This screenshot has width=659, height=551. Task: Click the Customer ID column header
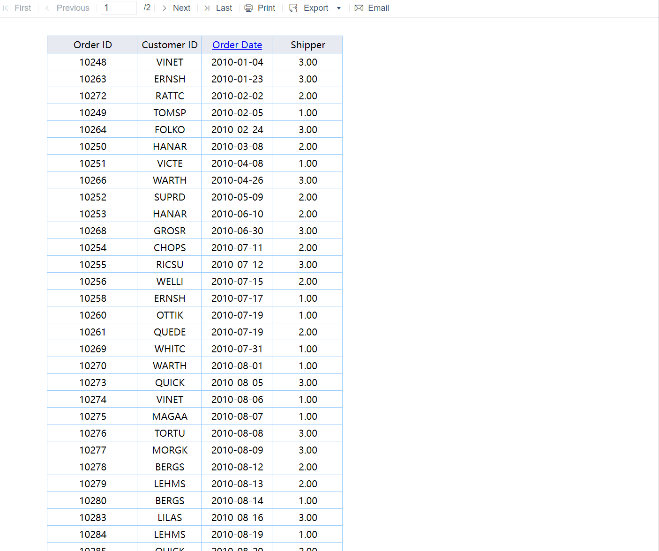(x=169, y=45)
